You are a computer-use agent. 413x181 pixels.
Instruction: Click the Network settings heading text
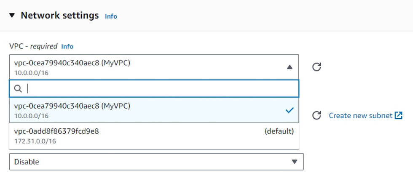pos(60,16)
